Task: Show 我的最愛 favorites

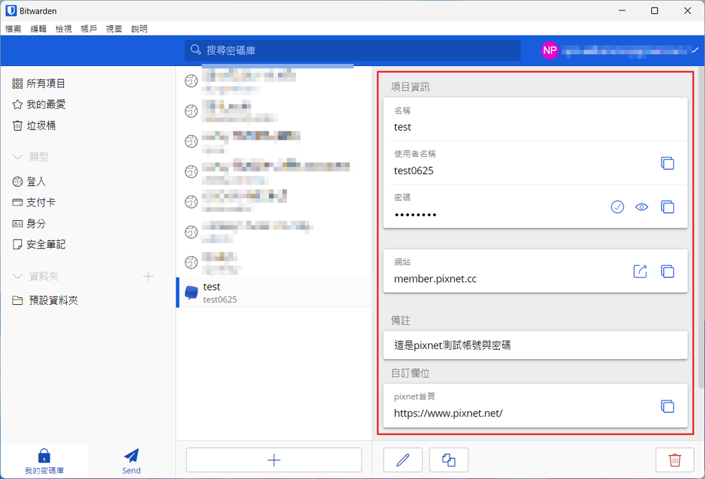Action: click(39, 105)
